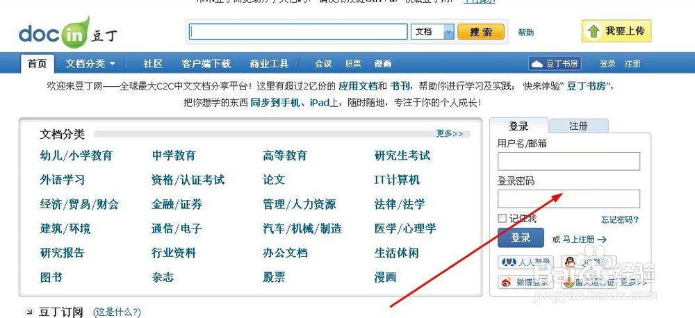Click the 人人登录 Renren icon button
Screen dimensions: 695x318
[x=525, y=262]
